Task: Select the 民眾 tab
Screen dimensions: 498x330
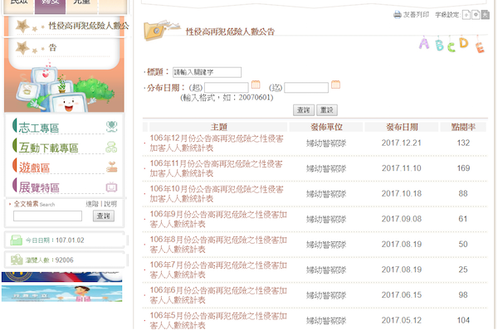Action: click(19, 6)
